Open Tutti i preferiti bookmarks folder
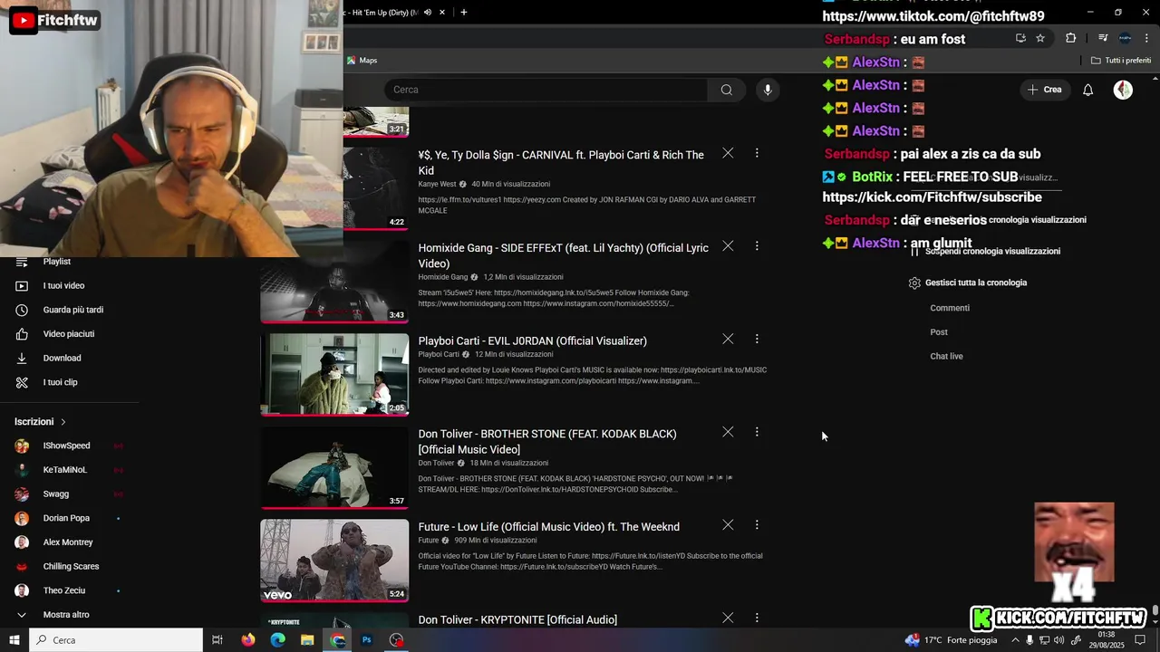1160x652 pixels. pos(1121,61)
